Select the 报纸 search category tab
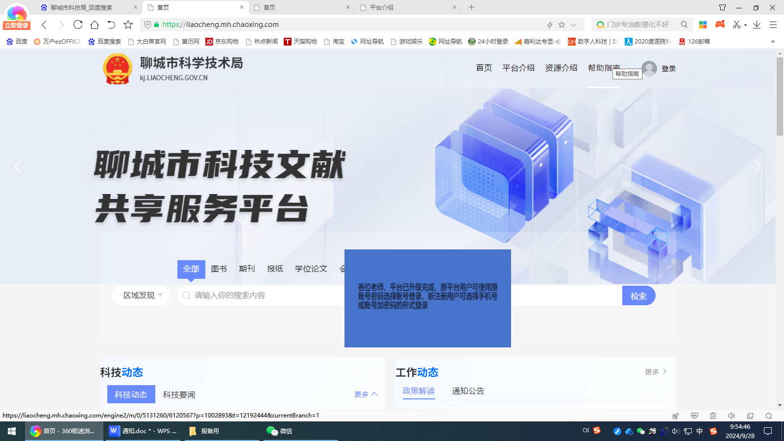This screenshot has height=441, width=784. pos(275,269)
